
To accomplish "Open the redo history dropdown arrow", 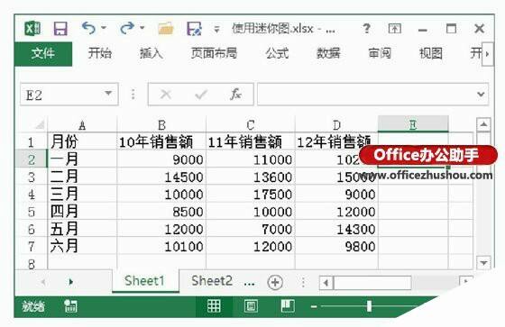I will (142, 28).
